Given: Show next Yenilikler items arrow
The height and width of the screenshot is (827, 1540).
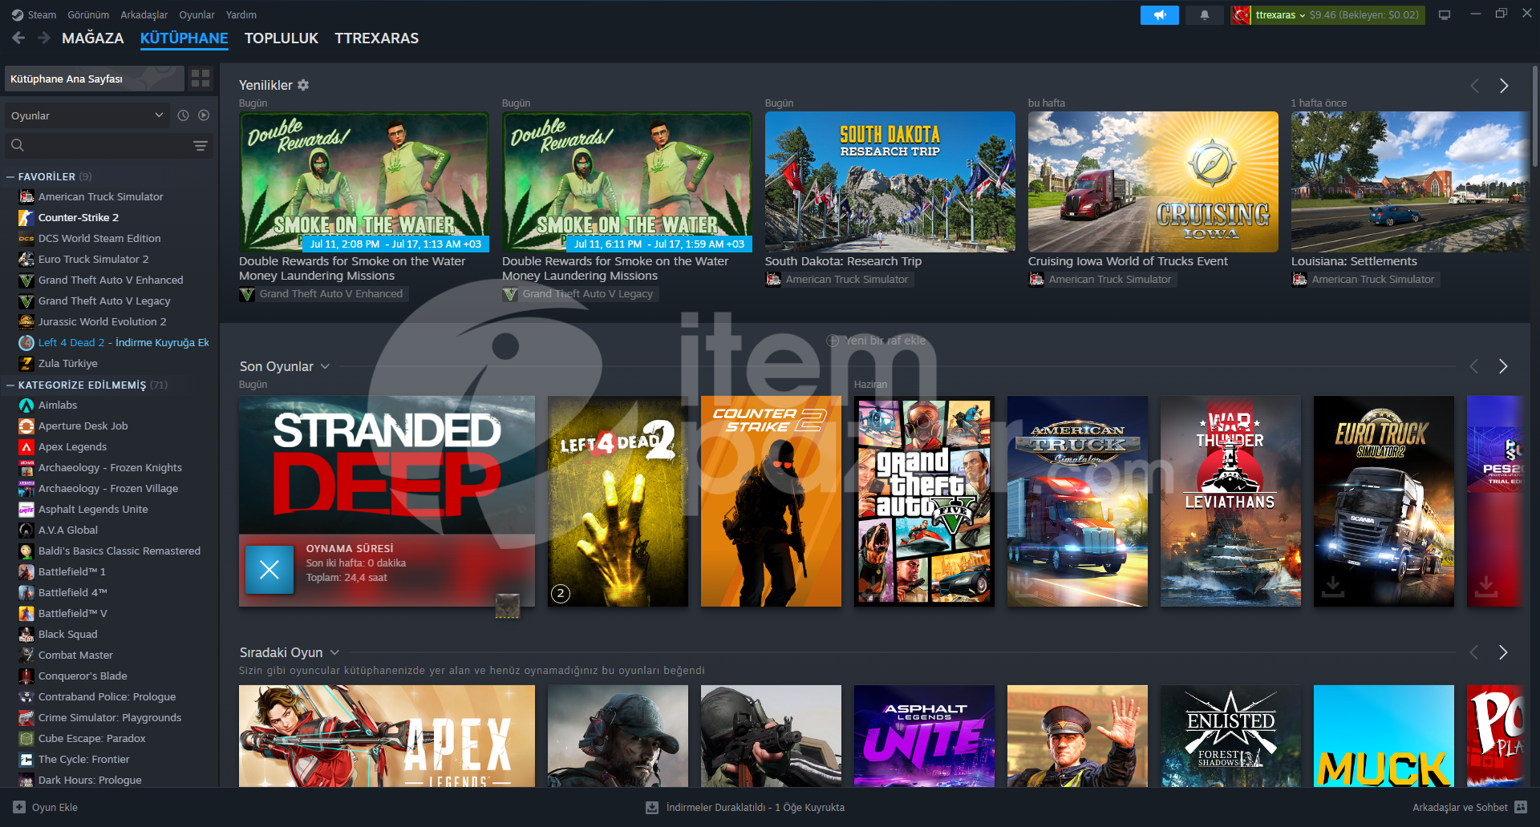Looking at the screenshot, I should click(1504, 86).
